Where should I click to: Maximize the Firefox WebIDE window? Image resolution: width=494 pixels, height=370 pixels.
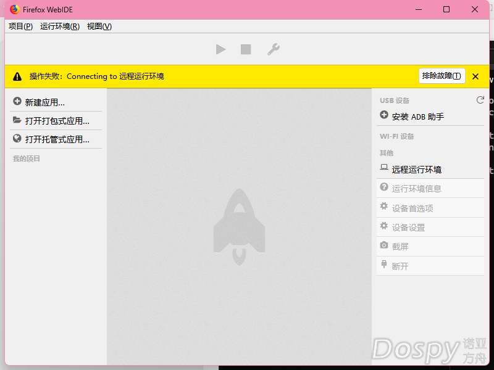[x=446, y=9]
